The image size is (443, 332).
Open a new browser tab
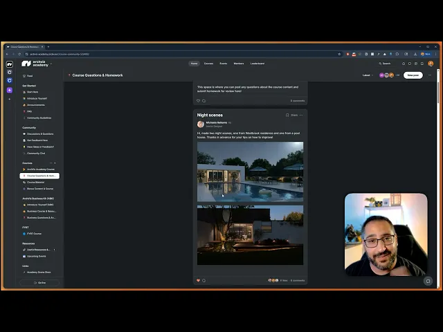coord(48,46)
